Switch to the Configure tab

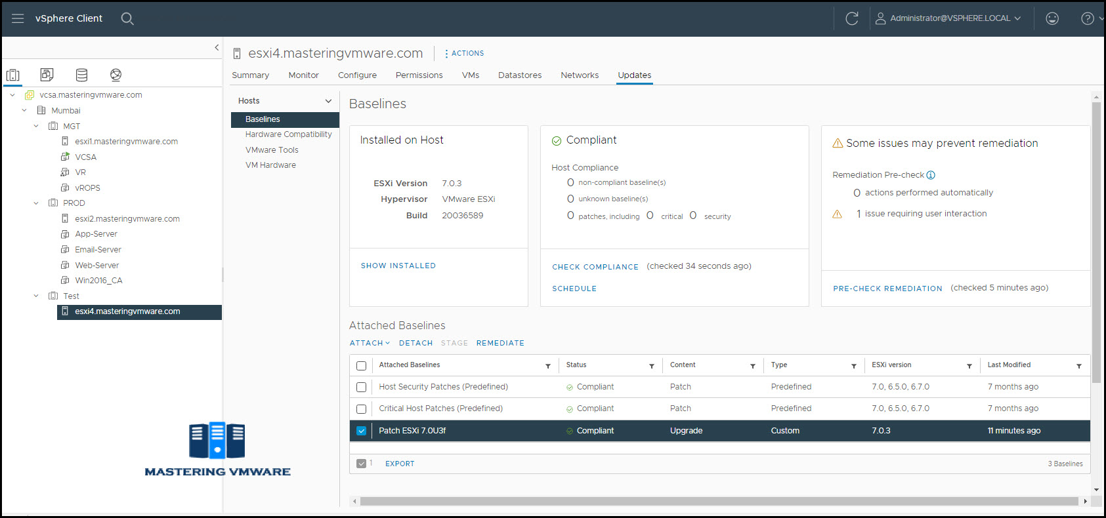[x=357, y=75]
